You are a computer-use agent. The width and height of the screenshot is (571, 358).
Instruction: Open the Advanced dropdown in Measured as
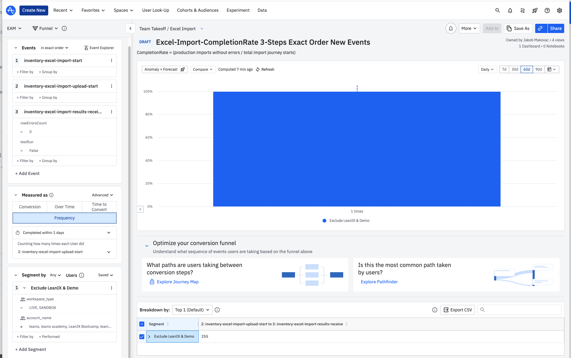click(103, 195)
